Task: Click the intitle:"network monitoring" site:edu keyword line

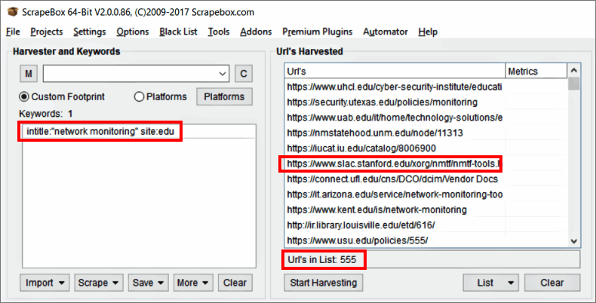Action: (x=100, y=131)
